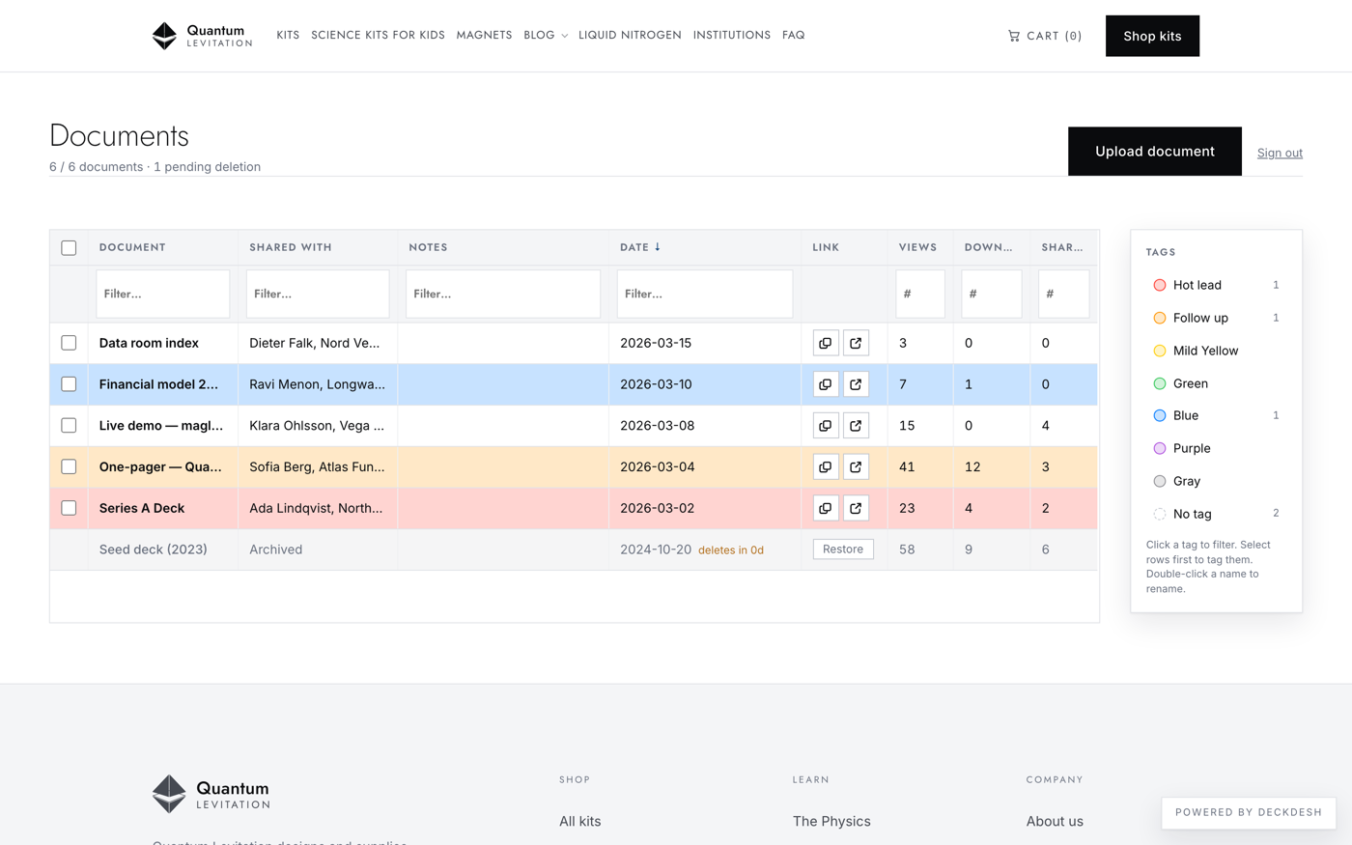Check the One-pager row checkbox
Image resolution: width=1352 pixels, height=845 pixels.
[69, 466]
